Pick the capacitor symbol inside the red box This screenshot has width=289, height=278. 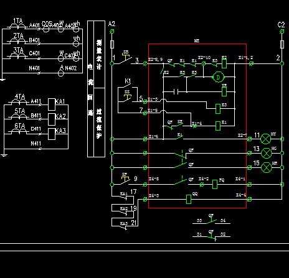click(x=176, y=91)
